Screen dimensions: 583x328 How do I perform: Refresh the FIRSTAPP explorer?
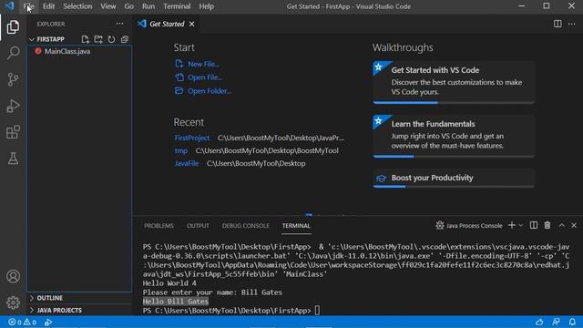point(111,39)
